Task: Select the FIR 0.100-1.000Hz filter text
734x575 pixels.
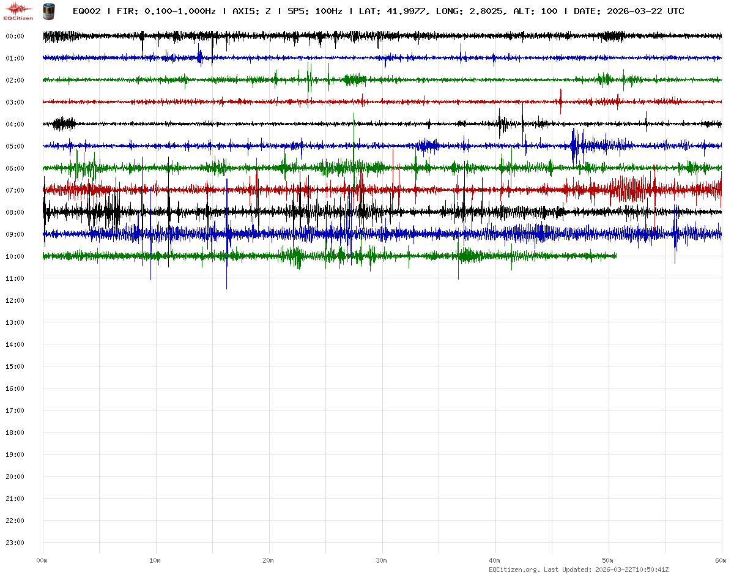Action: [166, 11]
